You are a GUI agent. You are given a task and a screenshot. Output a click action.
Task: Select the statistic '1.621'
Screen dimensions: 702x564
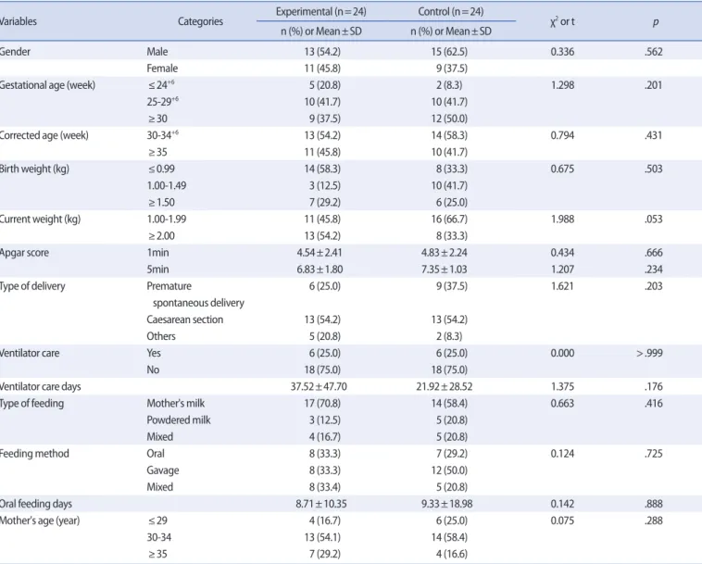pyautogui.click(x=562, y=286)
